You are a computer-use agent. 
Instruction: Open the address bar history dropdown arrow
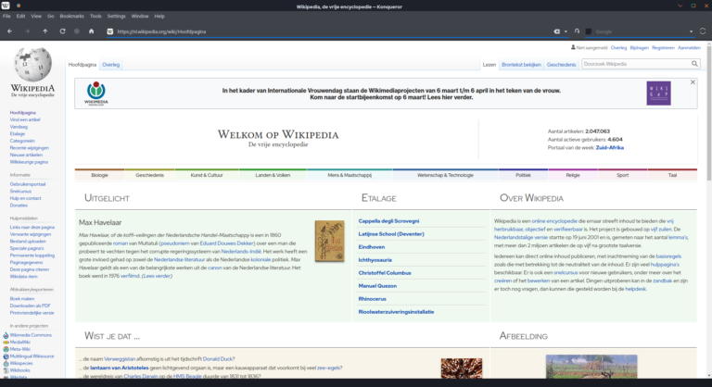pos(566,31)
